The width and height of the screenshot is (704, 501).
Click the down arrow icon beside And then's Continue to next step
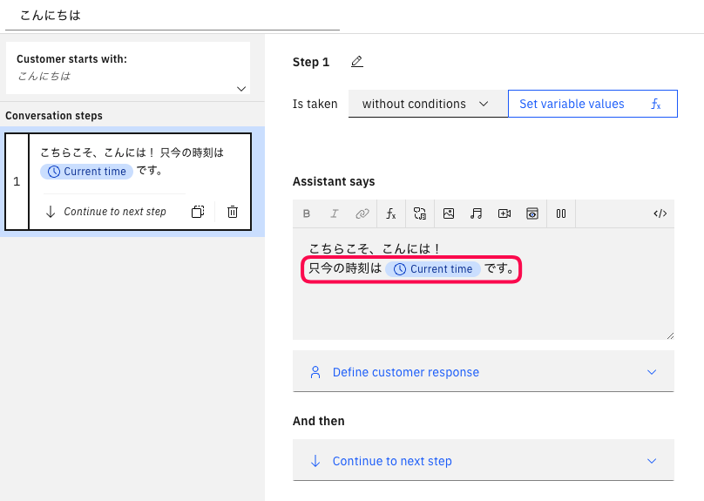315,461
